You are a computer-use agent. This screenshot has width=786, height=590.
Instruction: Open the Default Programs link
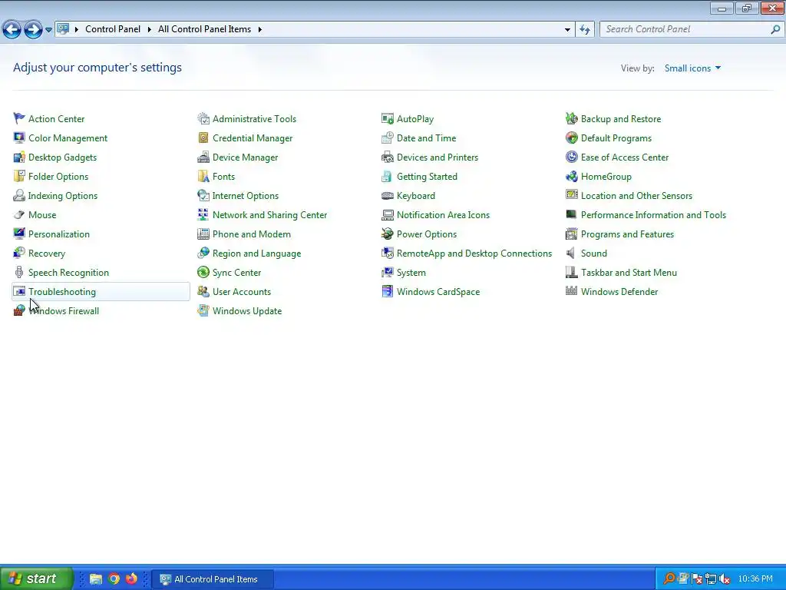coord(616,138)
